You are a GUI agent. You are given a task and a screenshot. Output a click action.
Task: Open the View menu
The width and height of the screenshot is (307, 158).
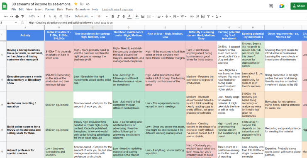click(x=29, y=10)
